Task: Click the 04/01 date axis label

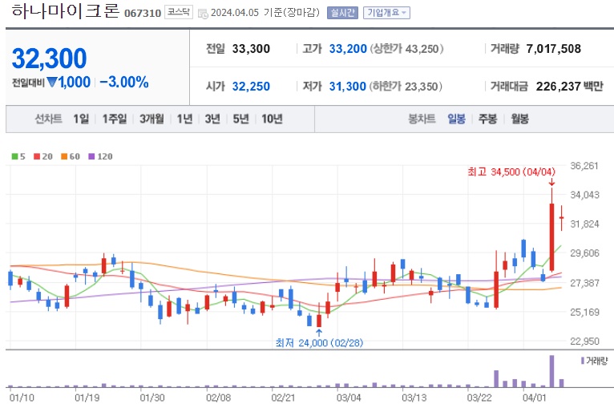Action: (x=534, y=398)
